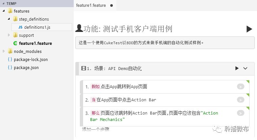Click the jump arrow for step 2
Image resolution: width=257 pixels, height=140 pixels.
tap(241, 100)
